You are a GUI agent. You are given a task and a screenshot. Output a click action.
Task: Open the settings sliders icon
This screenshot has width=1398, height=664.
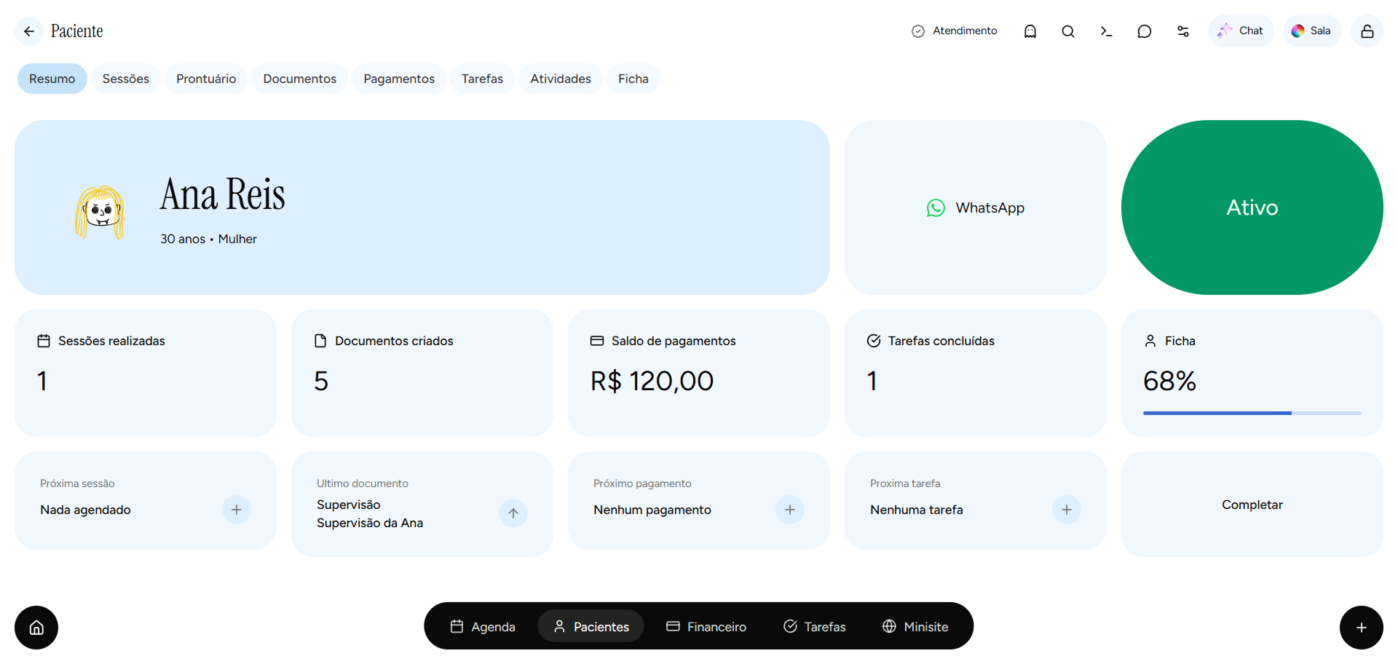1183,31
